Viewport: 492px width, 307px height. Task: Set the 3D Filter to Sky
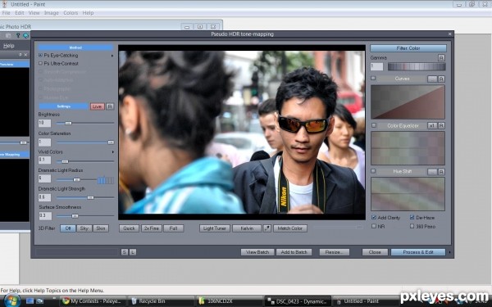[84, 228]
